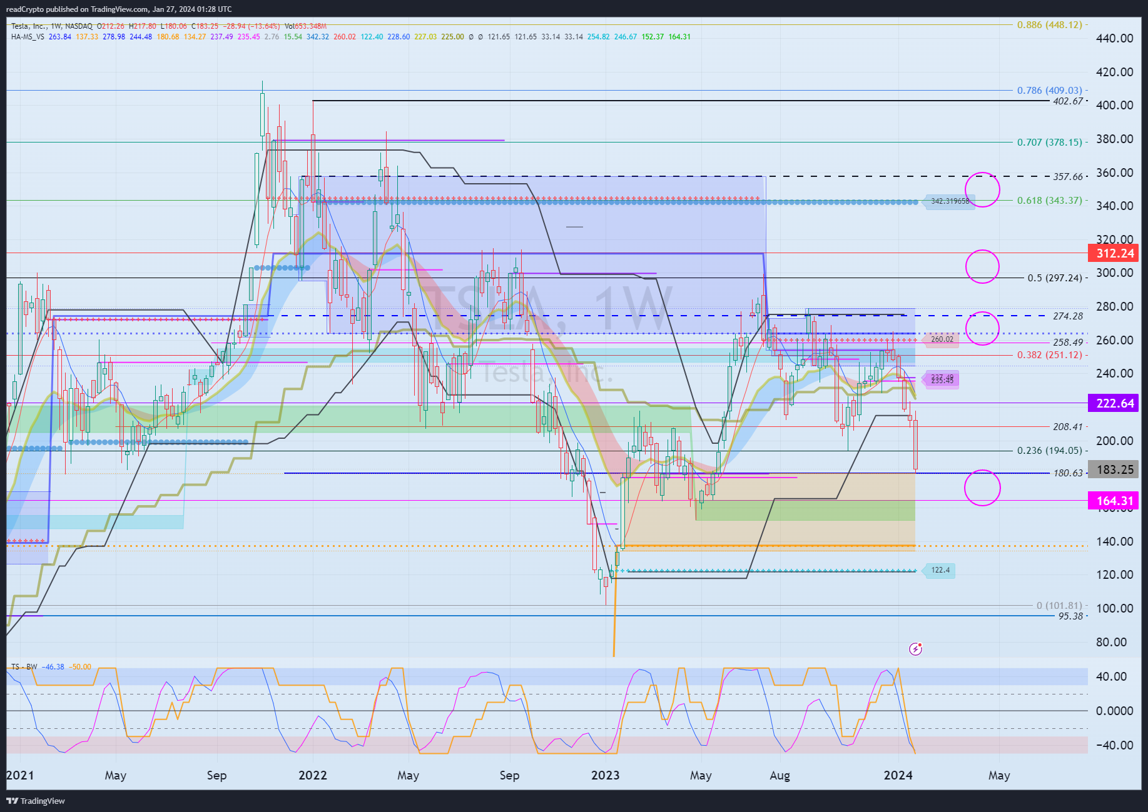
Task: Click the 357.66 dashed line label
Action: pyautogui.click(x=1067, y=177)
